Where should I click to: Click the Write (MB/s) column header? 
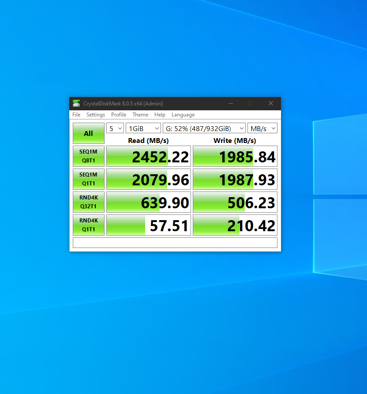click(235, 140)
